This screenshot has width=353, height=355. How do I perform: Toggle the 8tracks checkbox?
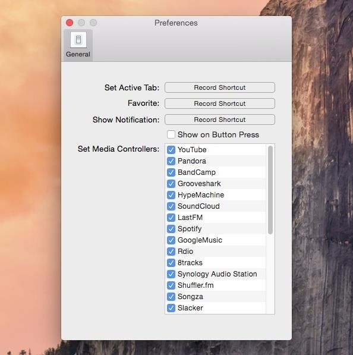171,263
